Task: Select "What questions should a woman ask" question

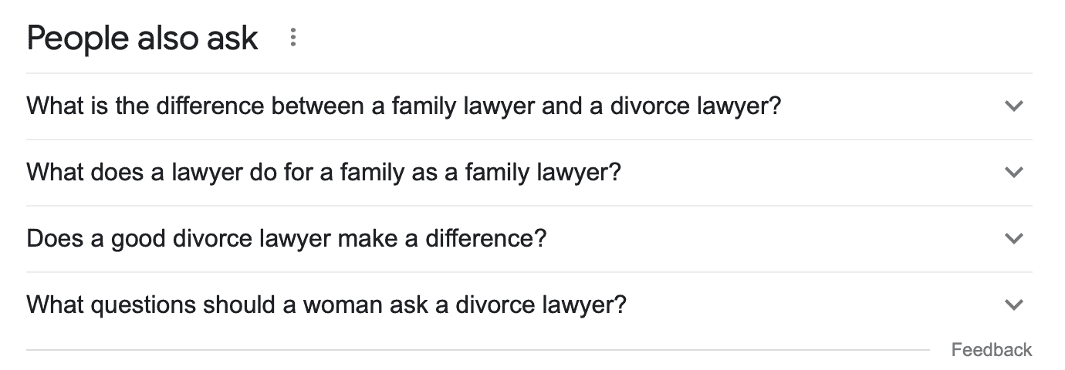Action: 326,305
